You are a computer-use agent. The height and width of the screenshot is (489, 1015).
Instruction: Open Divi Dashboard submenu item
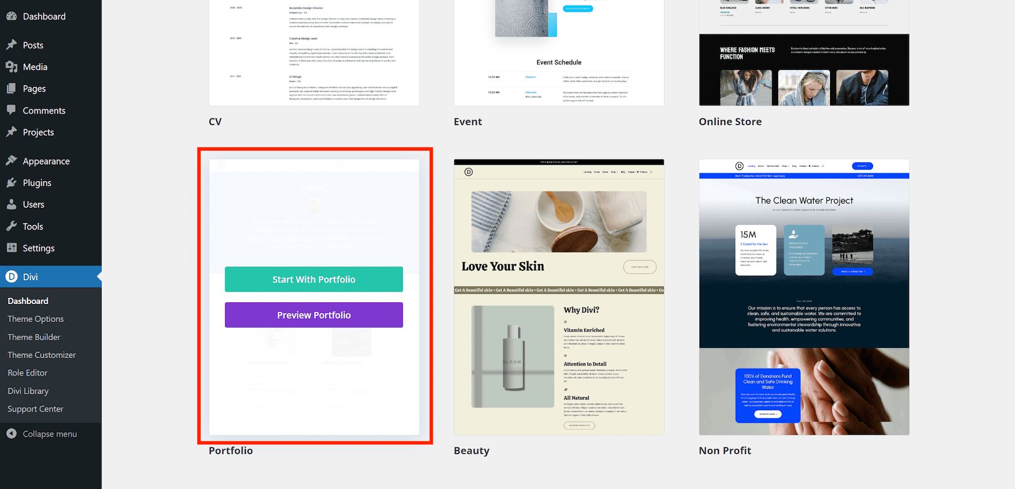(x=28, y=301)
